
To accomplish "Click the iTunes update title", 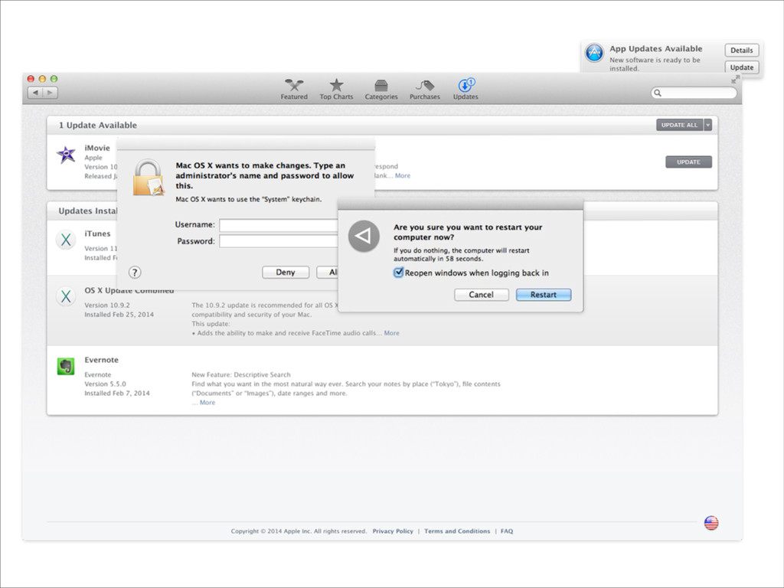I will tap(97, 234).
